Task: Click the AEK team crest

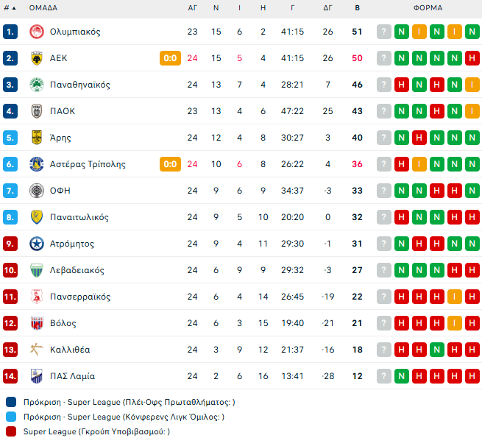Action: [36, 58]
